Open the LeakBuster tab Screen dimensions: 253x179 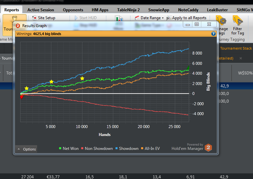217,10
